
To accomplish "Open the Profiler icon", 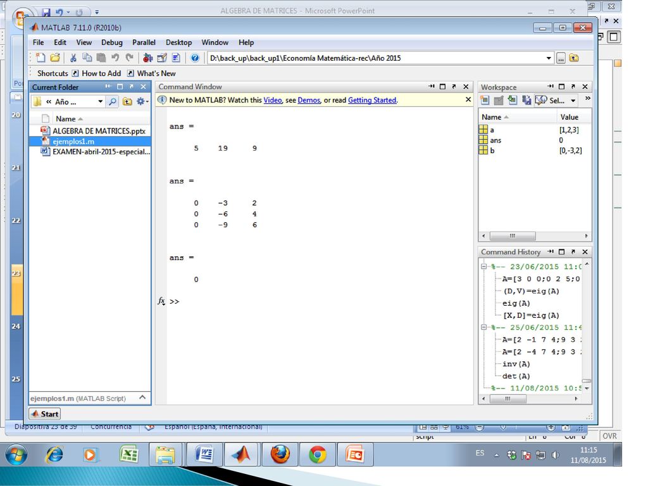I will (176, 58).
